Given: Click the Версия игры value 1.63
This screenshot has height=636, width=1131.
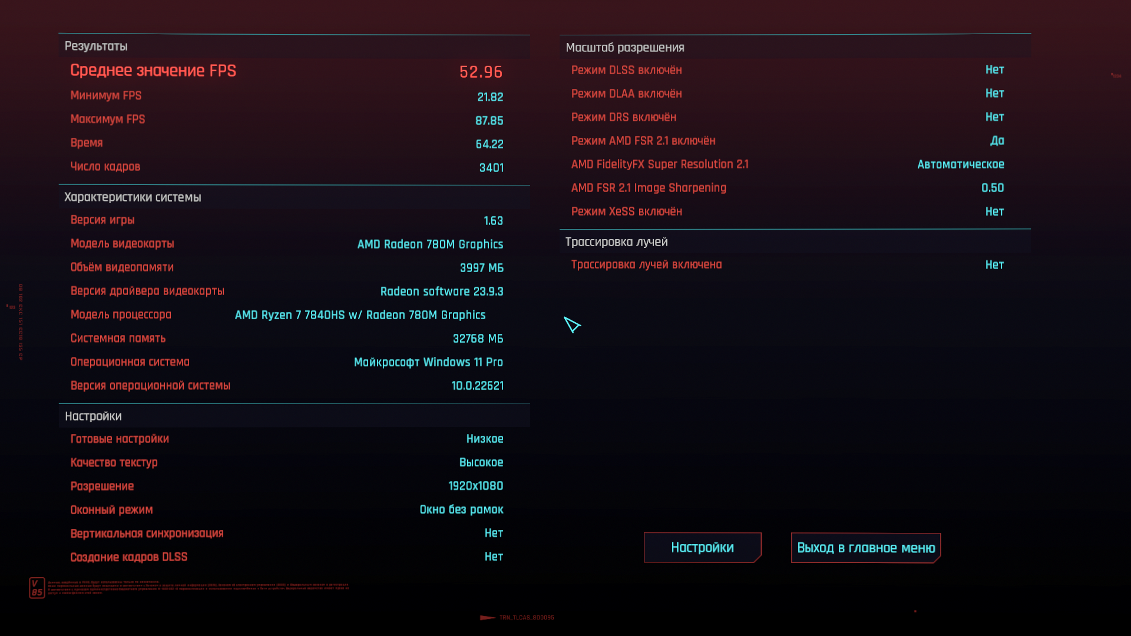Looking at the screenshot, I should pyautogui.click(x=493, y=221).
